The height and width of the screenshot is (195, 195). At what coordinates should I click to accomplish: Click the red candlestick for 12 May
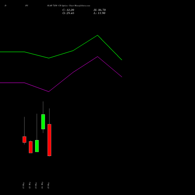tap(31, 147)
